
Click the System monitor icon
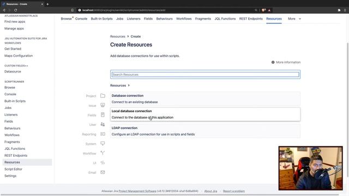(x=103, y=144)
